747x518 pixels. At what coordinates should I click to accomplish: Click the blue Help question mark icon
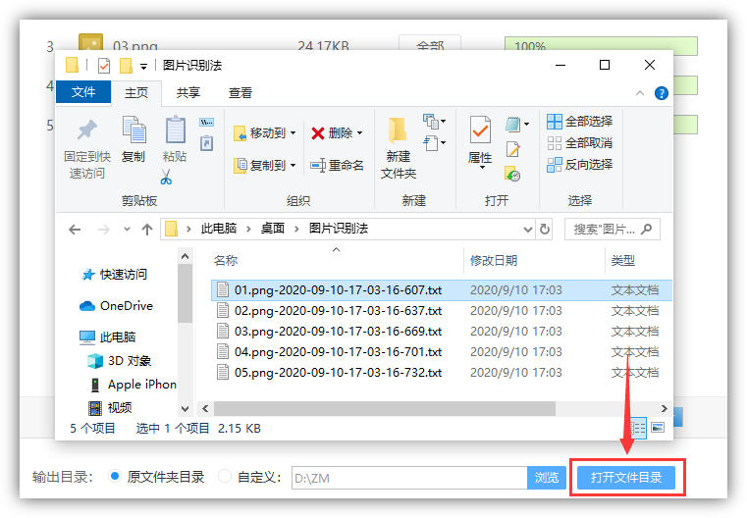click(x=661, y=93)
